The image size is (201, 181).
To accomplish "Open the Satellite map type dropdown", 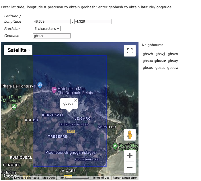I will (18, 50).
